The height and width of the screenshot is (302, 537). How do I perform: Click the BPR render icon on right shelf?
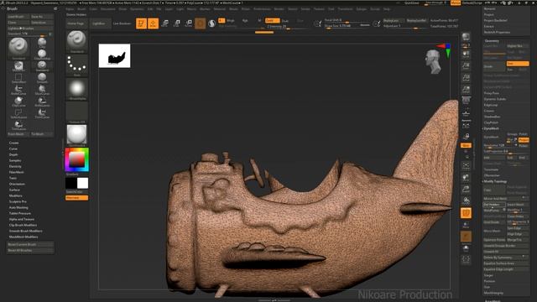pyautogui.click(x=466, y=37)
